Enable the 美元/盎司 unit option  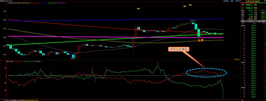[261, 21]
